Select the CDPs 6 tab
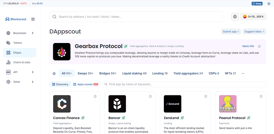This screenshot has height=134, width=274. 214,73
